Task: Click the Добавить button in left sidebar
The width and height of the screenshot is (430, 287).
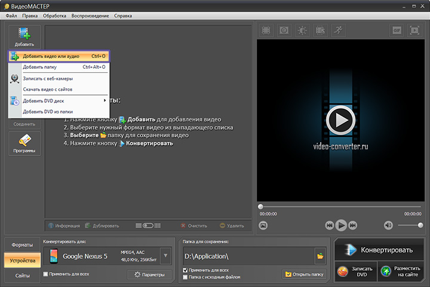Action: point(24,37)
